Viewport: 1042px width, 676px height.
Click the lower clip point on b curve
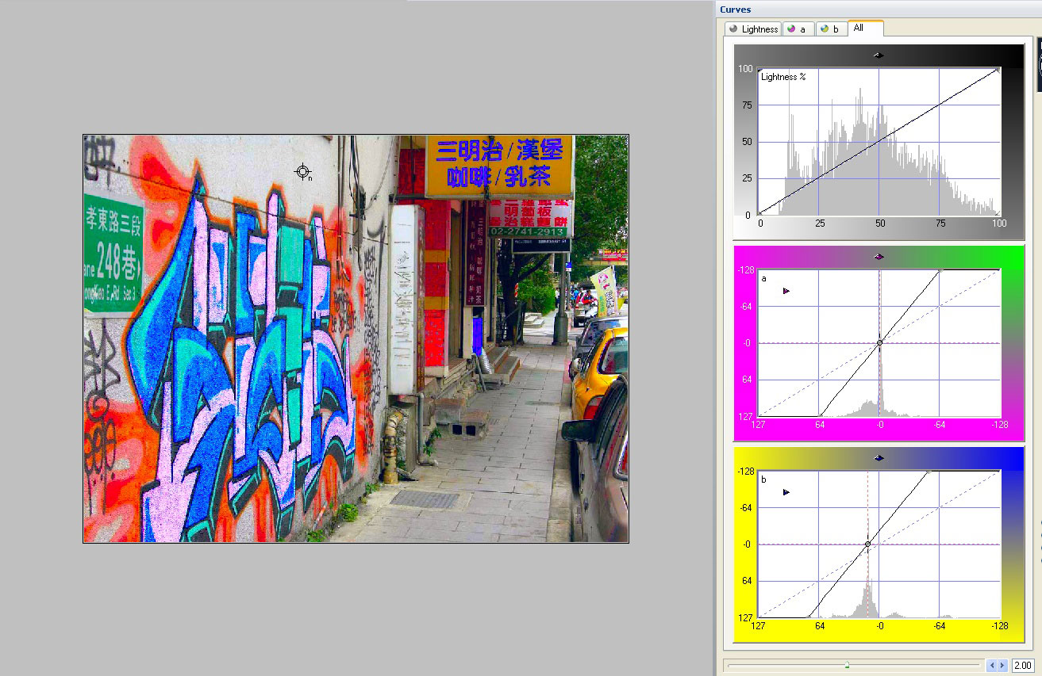pos(809,617)
